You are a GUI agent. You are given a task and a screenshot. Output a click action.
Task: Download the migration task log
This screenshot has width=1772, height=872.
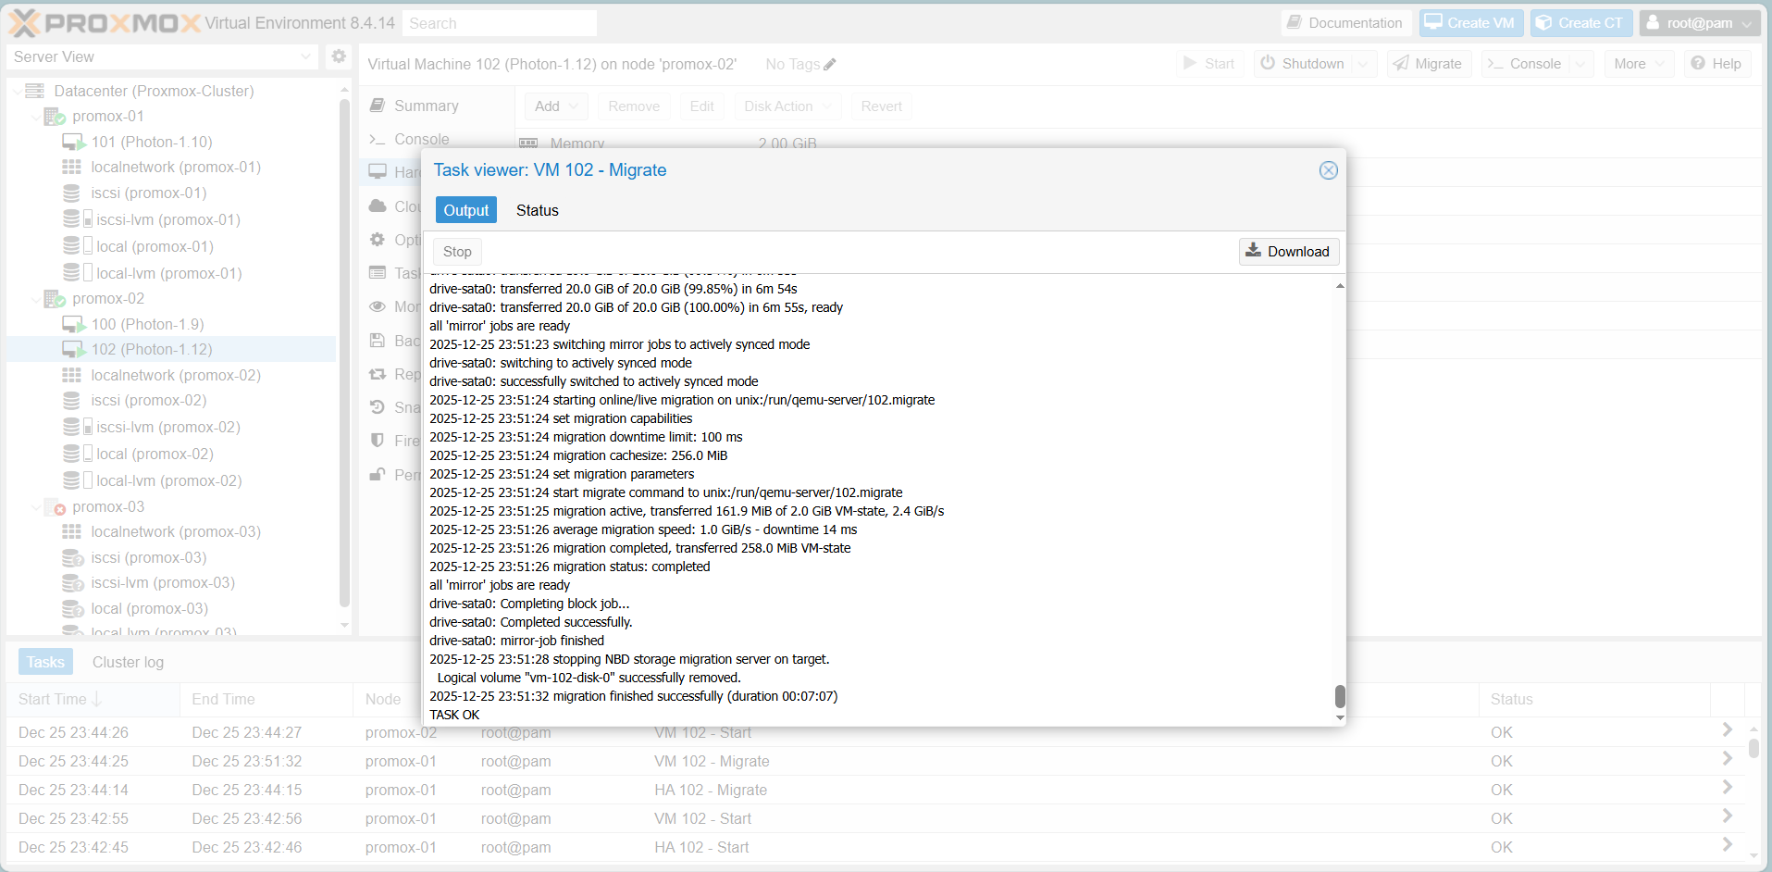pos(1288,252)
